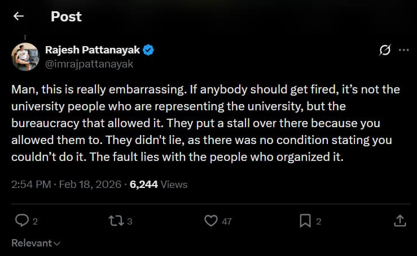Click the Post header title
The image size is (417, 256).
coord(66,16)
